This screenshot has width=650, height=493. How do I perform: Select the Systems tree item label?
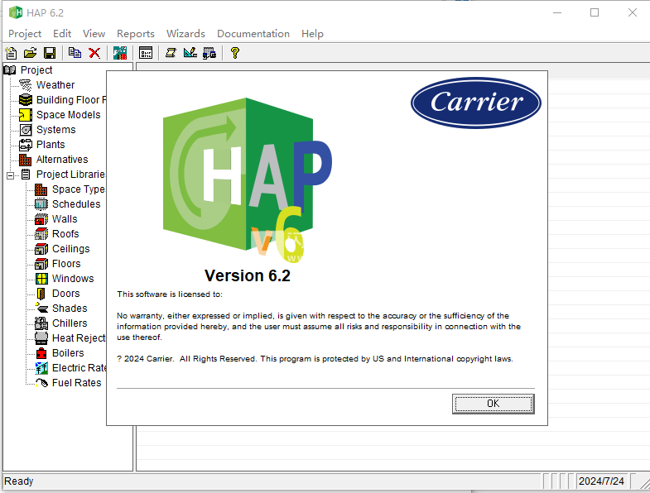[x=56, y=130]
